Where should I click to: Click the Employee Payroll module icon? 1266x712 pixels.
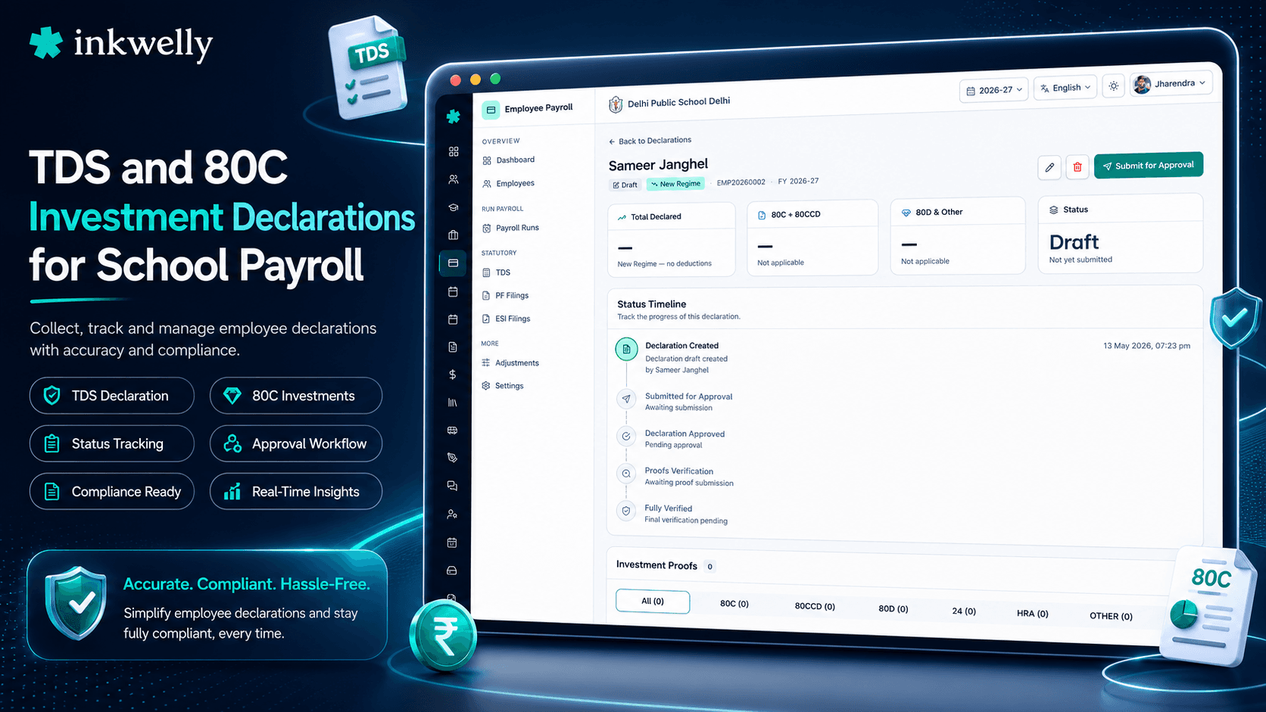point(491,110)
